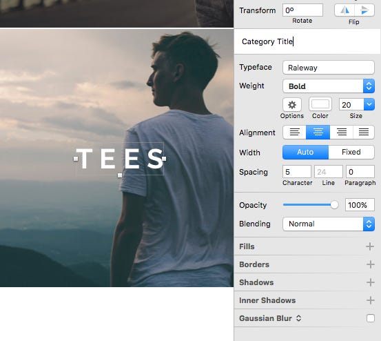Screen dimensions: 381x341
Task: Set text width to Fixed
Action: [x=351, y=152]
